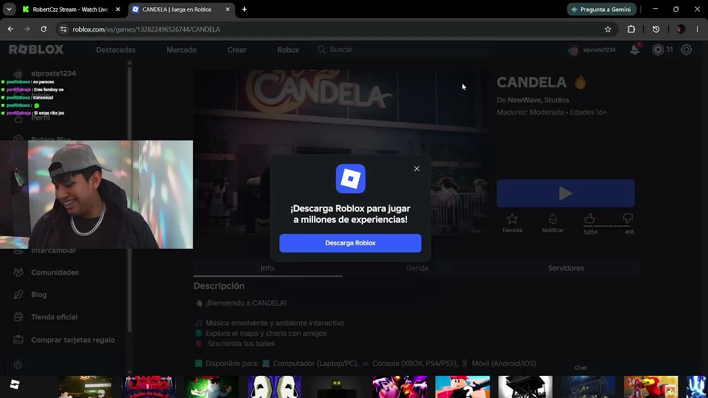Open elproste1234 profile in the sidebar
The image size is (708, 398).
[54, 74]
